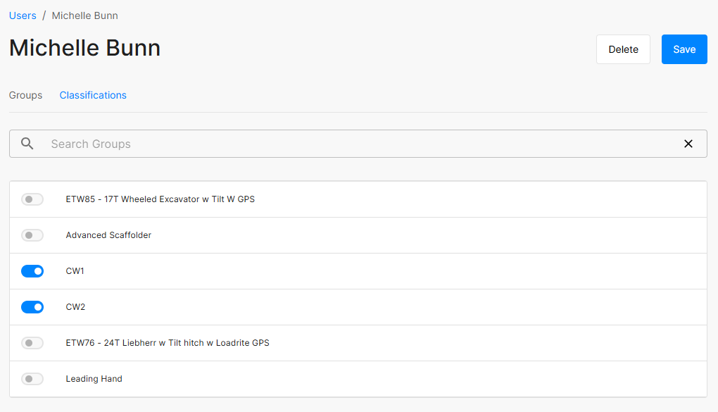The width and height of the screenshot is (718, 412).
Task: Enable the ETW76 24T Liebherr toggle
Action: pyautogui.click(x=32, y=343)
